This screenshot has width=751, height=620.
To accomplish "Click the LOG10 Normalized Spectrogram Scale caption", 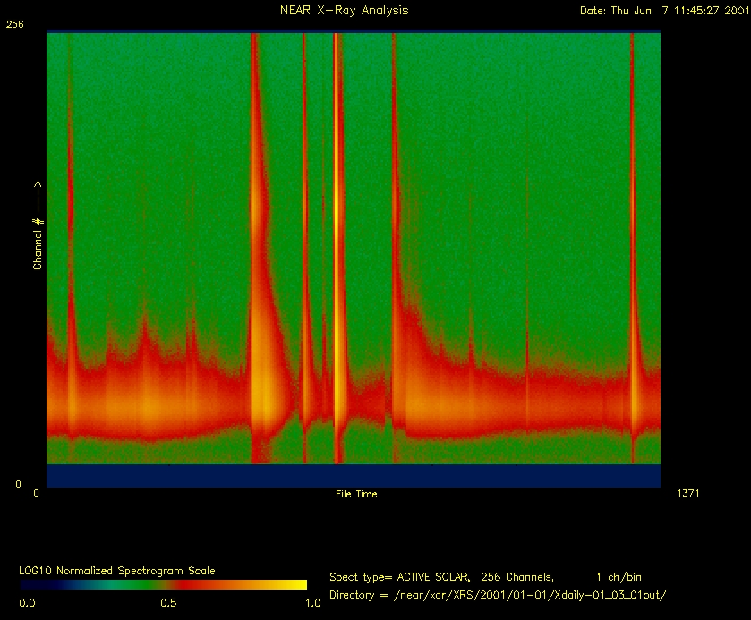I will tap(117, 570).
